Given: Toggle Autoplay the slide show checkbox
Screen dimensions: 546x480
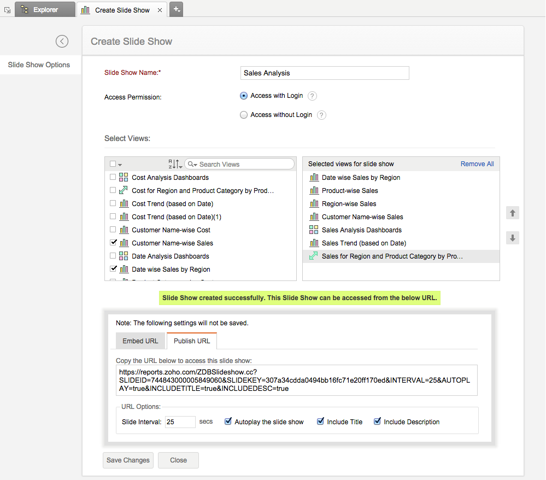Looking at the screenshot, I should click(228, 422).
